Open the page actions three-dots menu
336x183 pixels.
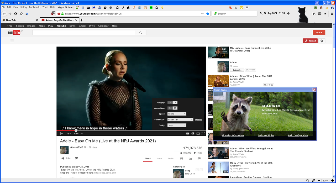tap(203, 14)
